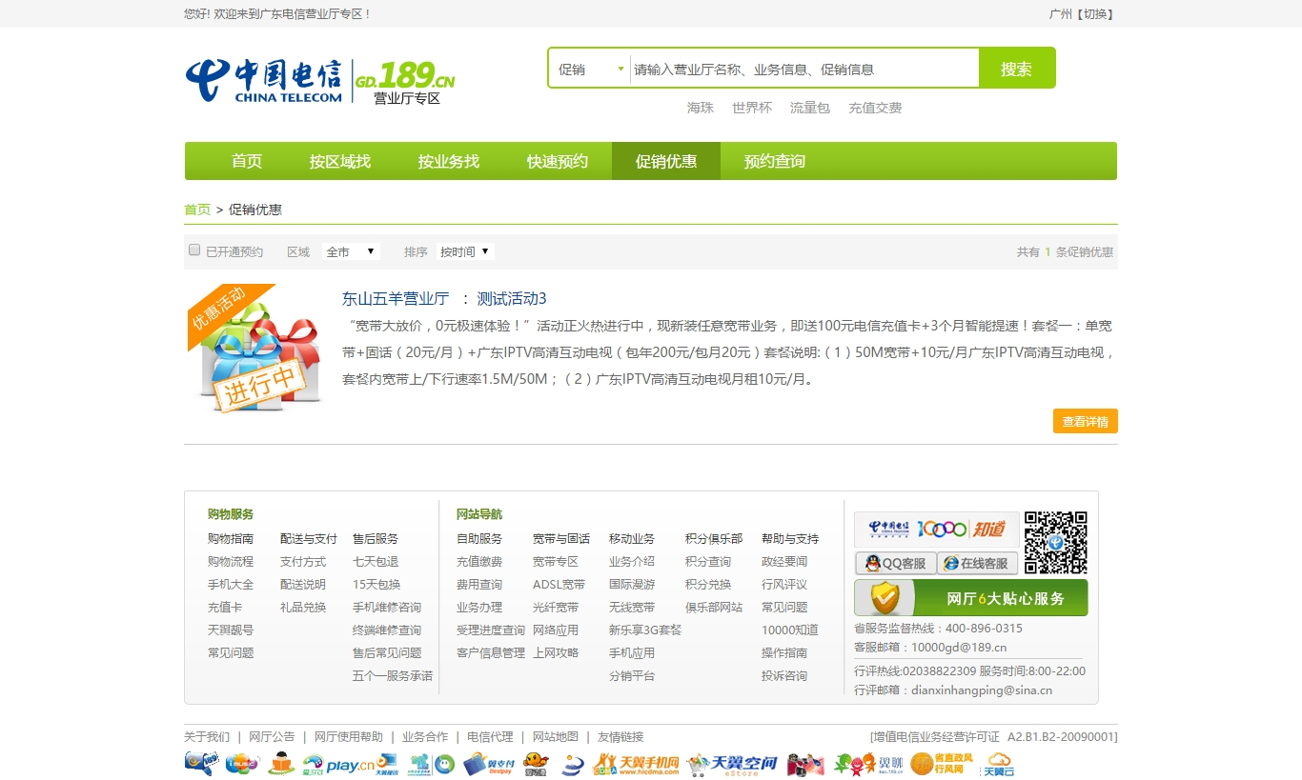Expand the 排序 按时间 dropdown
The height and width of the screenshot is (780, 1302).
click(x=465, y=251)
